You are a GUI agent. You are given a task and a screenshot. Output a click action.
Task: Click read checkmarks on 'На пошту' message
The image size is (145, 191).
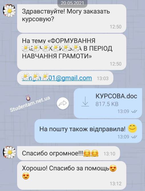click(x=134, y=137)
